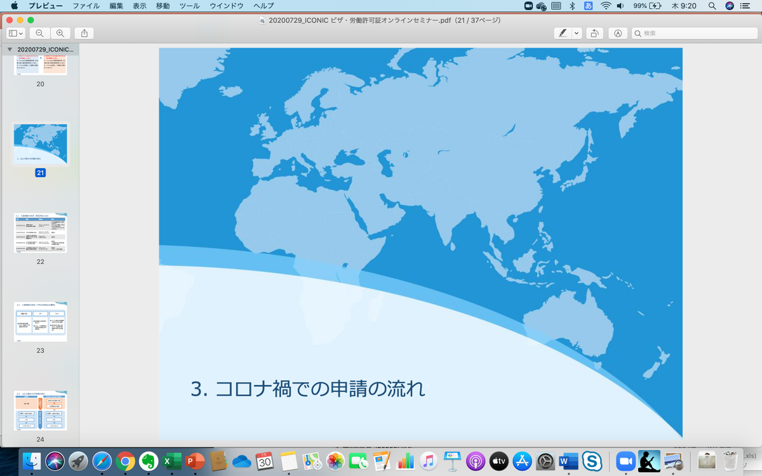Open the 表示 menu
Viewport: 762px width, 476px height.
point(140,6)
